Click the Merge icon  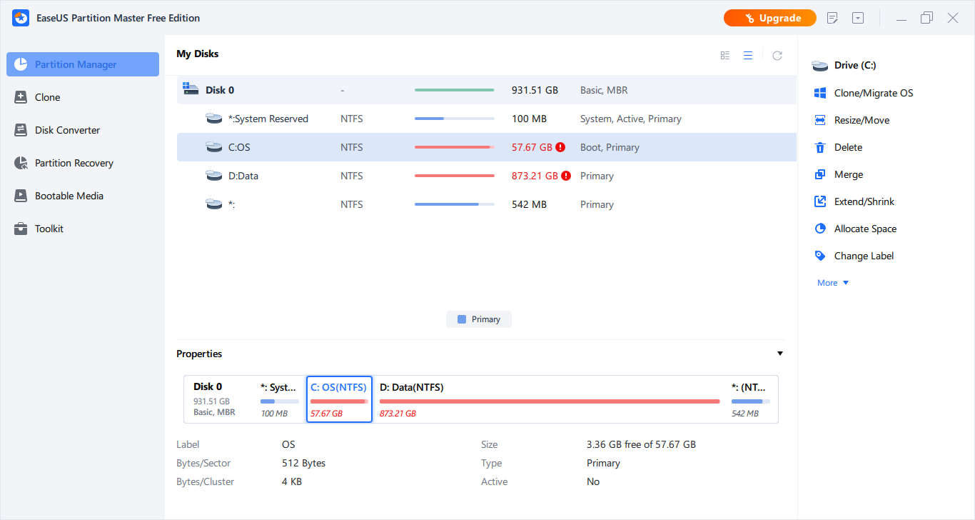[820, 174]
